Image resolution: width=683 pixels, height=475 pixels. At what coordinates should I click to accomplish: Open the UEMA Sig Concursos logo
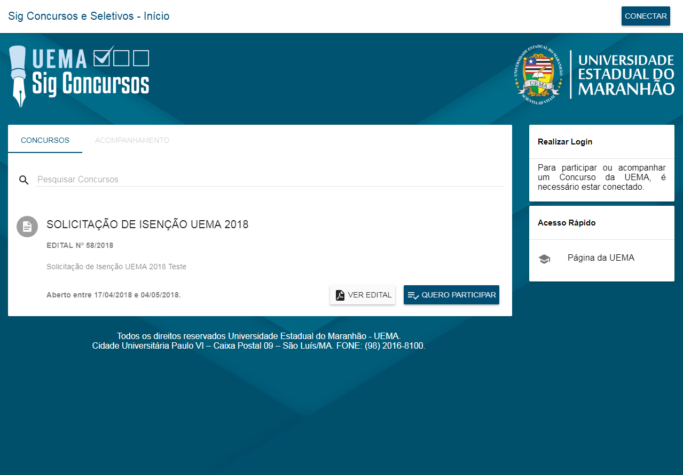pos(79,76)
